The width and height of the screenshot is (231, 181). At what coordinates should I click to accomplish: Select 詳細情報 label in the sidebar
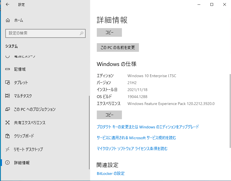pos(22,163)
